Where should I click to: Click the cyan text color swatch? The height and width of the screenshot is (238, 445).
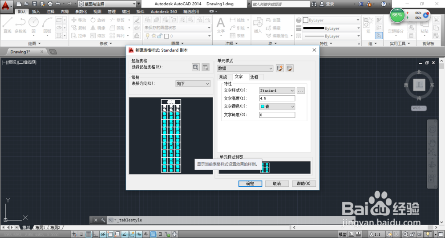coord(263,107)
